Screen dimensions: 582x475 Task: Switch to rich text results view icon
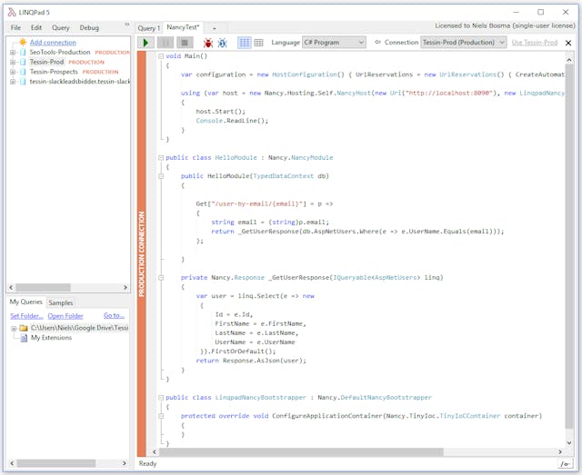coord(245,43)
